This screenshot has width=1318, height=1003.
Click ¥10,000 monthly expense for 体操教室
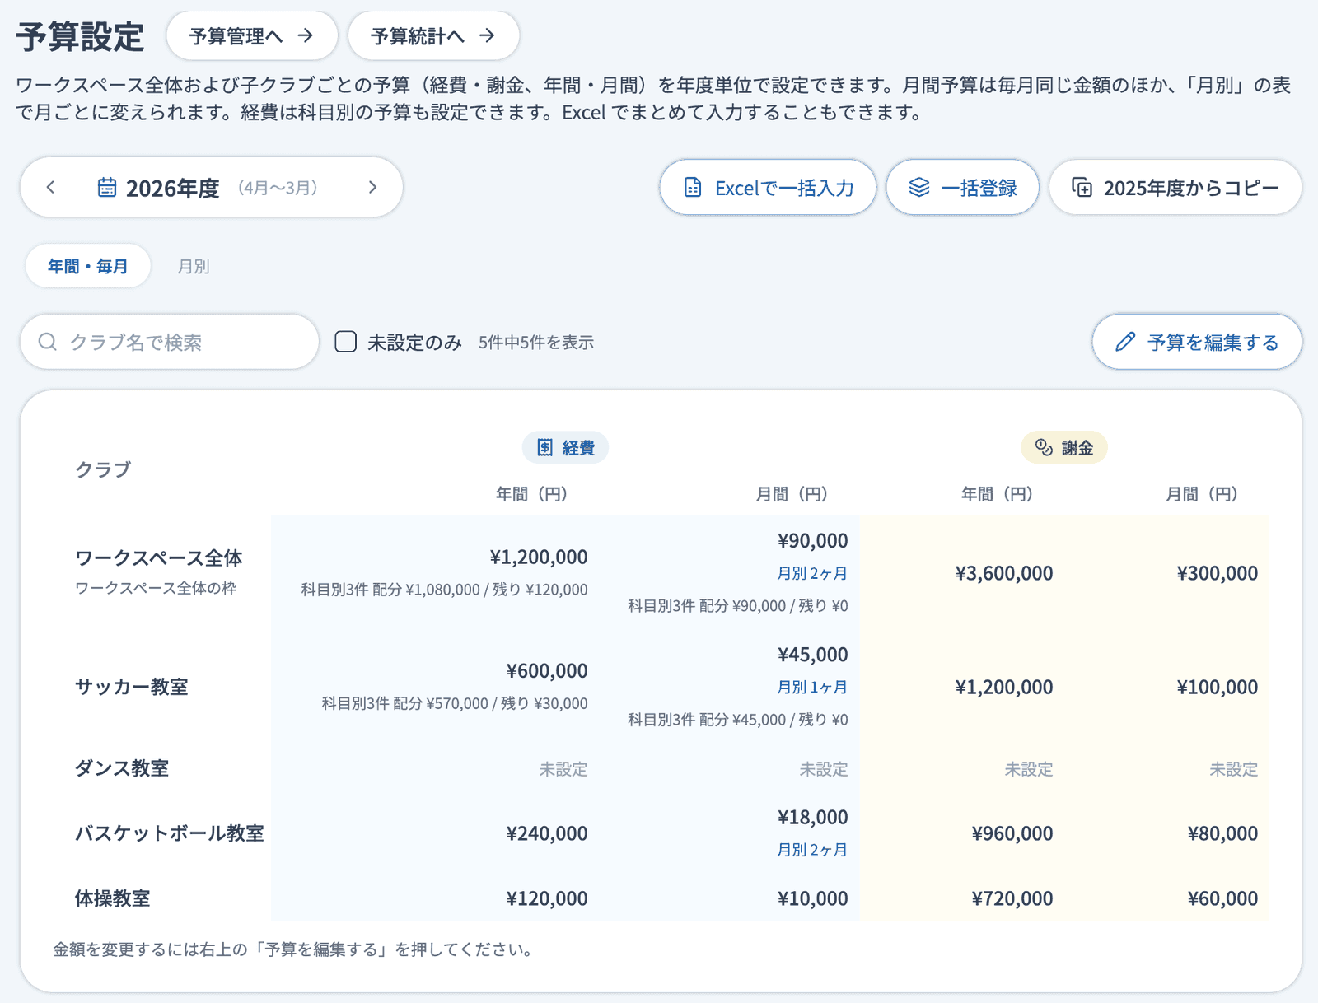[813, 898]
